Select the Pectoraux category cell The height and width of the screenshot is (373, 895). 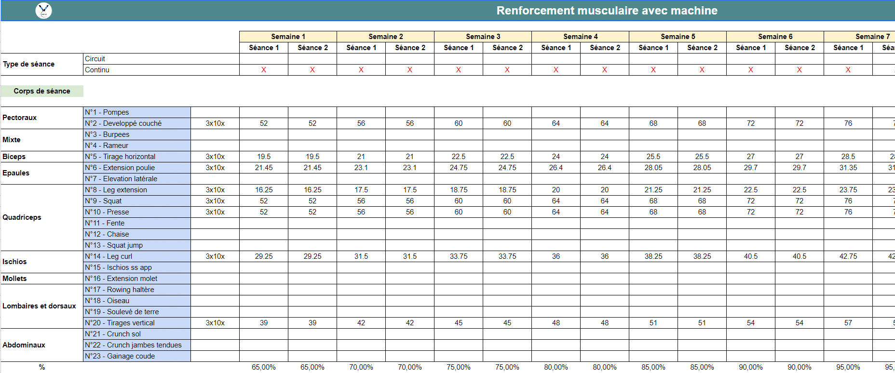click(x=42, y=118)
